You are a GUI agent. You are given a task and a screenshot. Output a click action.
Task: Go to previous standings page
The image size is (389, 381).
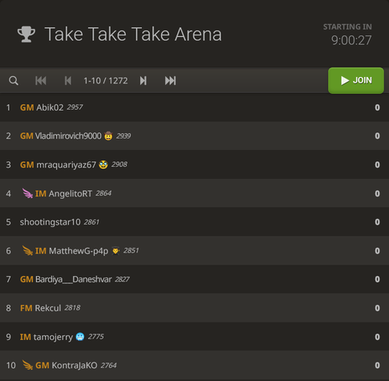(x=68, y=80)
